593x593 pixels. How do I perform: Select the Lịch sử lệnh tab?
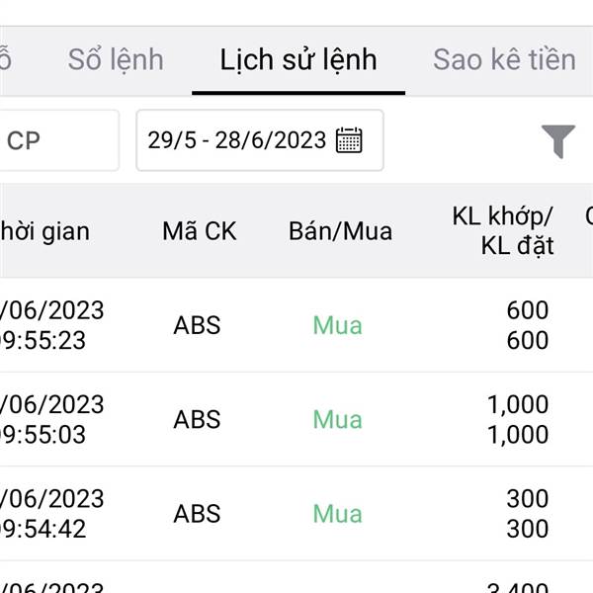[298, 60]
